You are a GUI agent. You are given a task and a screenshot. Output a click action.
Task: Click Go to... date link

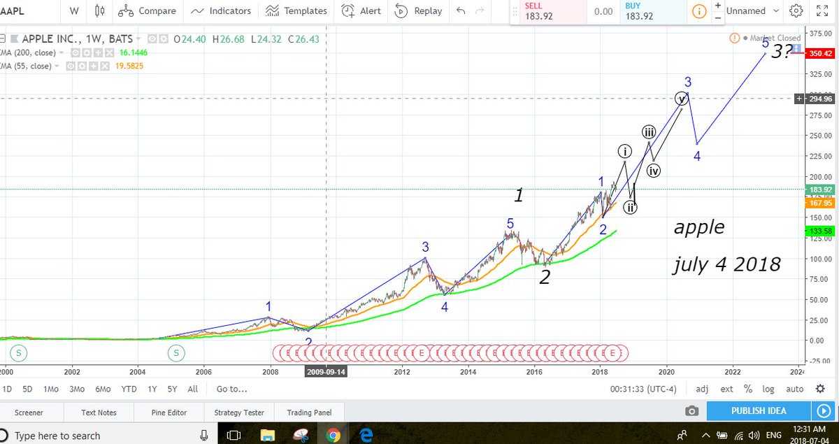pyautogui.click(x=232, y=389)
